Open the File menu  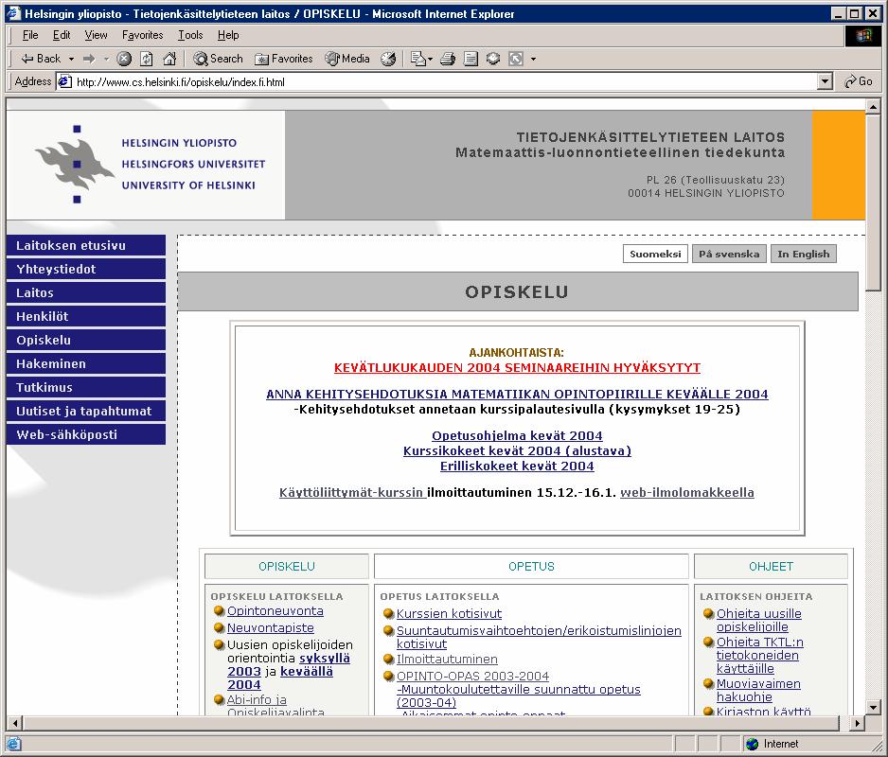30,35
